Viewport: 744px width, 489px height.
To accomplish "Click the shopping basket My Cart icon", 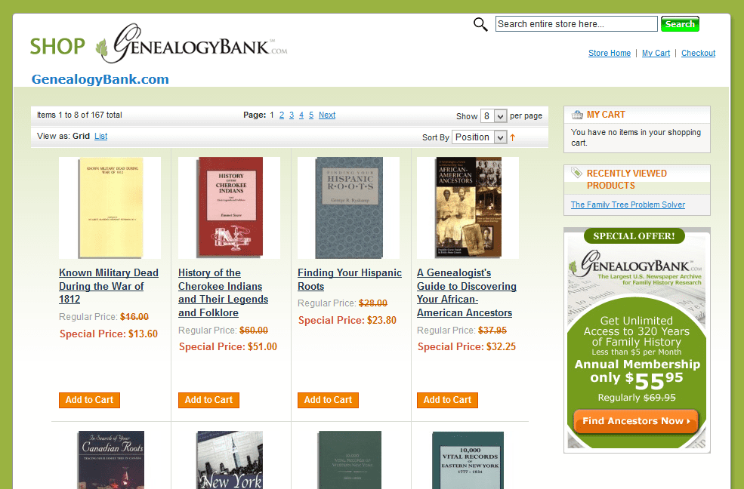I will pos(577,115).
